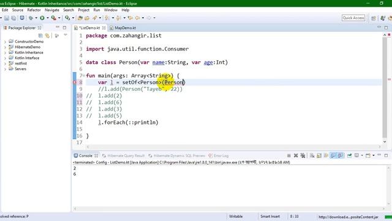
Task: Expand the restfirst project
Action: 5,64
